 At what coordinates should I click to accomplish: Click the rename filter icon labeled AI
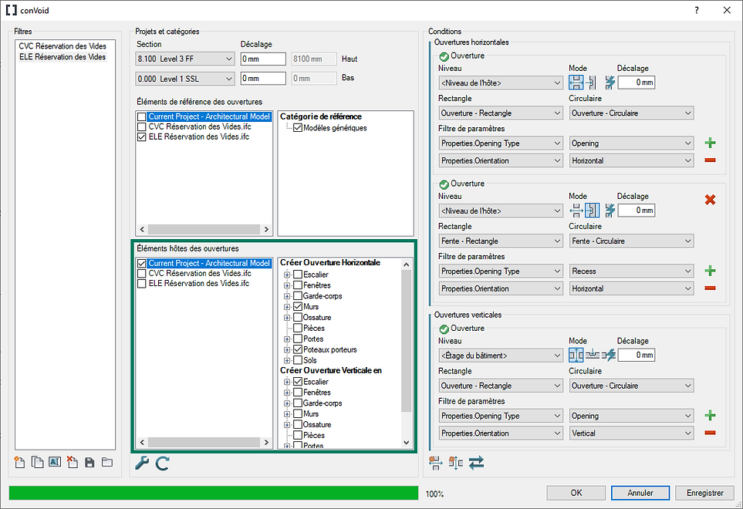pos(55,462)
